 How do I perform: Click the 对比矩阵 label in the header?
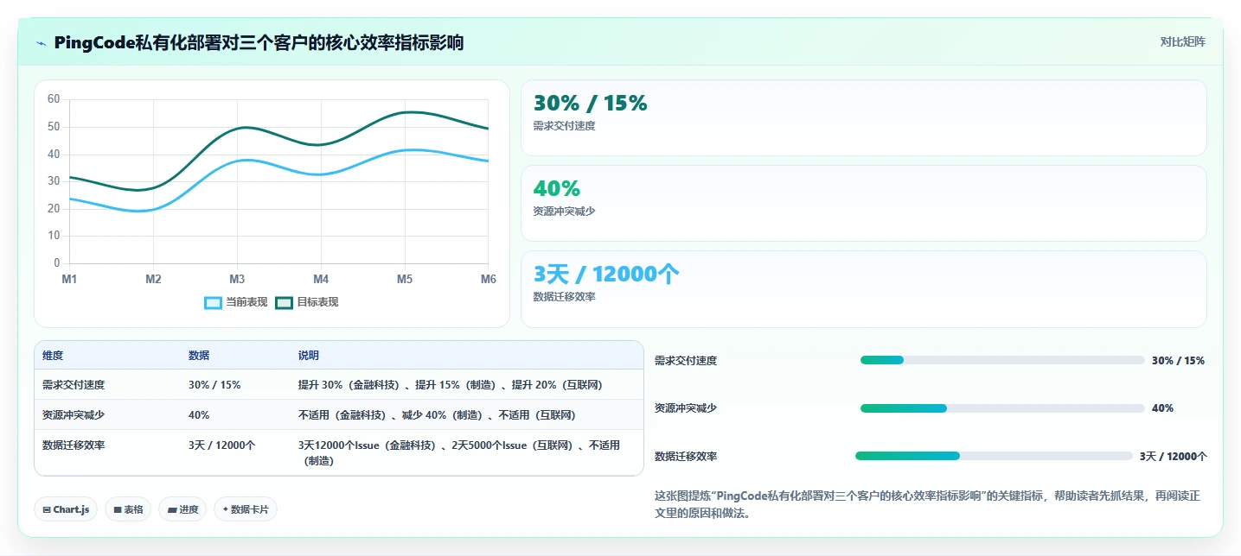[1182, 41]
